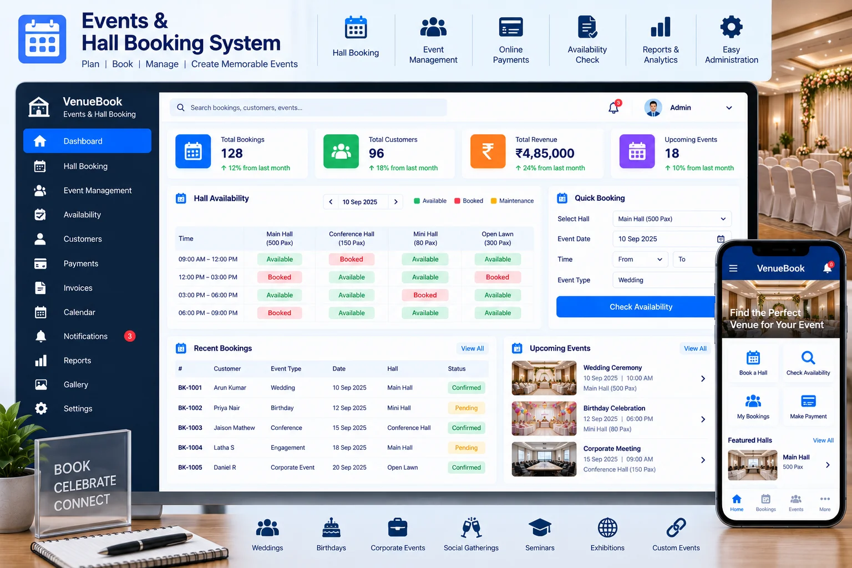Click the Booked slot for Conference Hall at 09:00 AM
852x568 pixels.
[x=352, y=259]
